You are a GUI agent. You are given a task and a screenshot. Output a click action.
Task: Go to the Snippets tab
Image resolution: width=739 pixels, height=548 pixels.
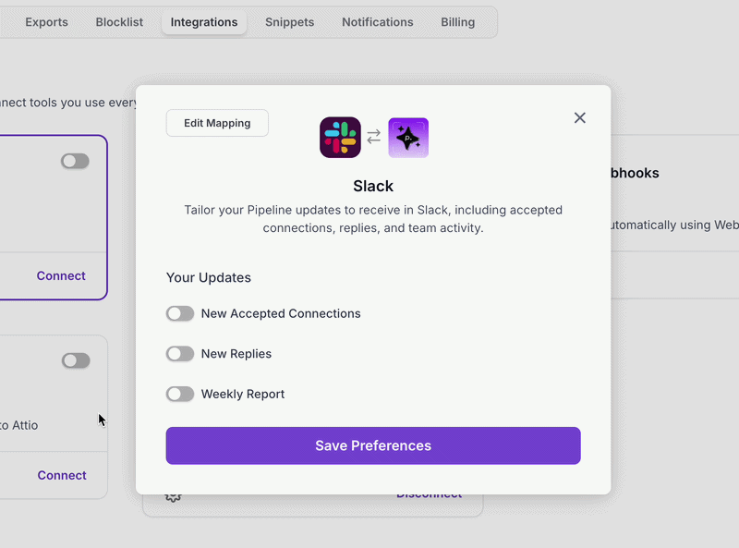[289, 22]
